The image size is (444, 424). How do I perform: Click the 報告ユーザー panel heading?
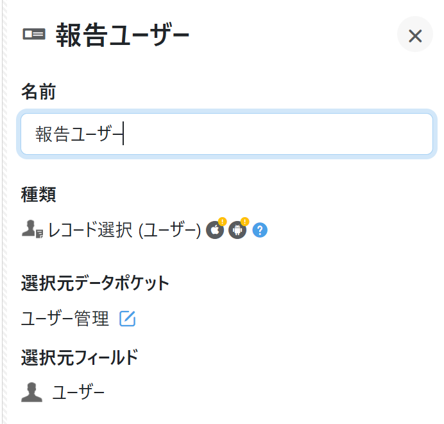point(123,35)
